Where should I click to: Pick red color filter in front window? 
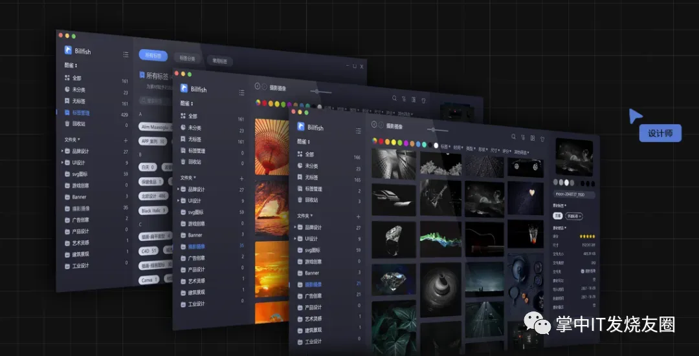(381, 141)
